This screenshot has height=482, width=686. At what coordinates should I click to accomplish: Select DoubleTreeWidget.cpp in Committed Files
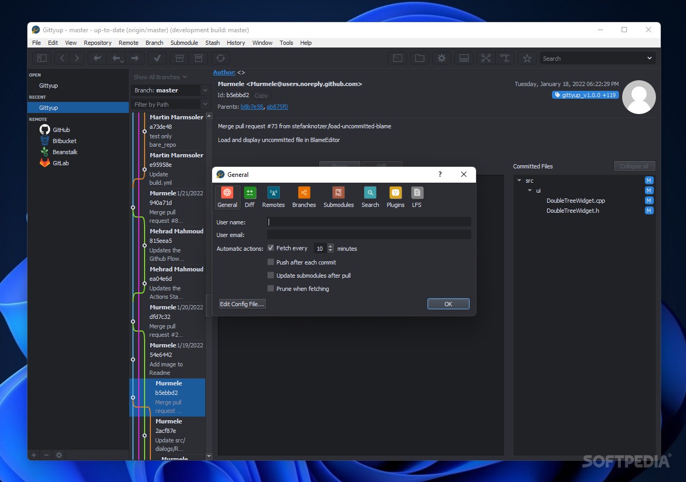point(576,201)
